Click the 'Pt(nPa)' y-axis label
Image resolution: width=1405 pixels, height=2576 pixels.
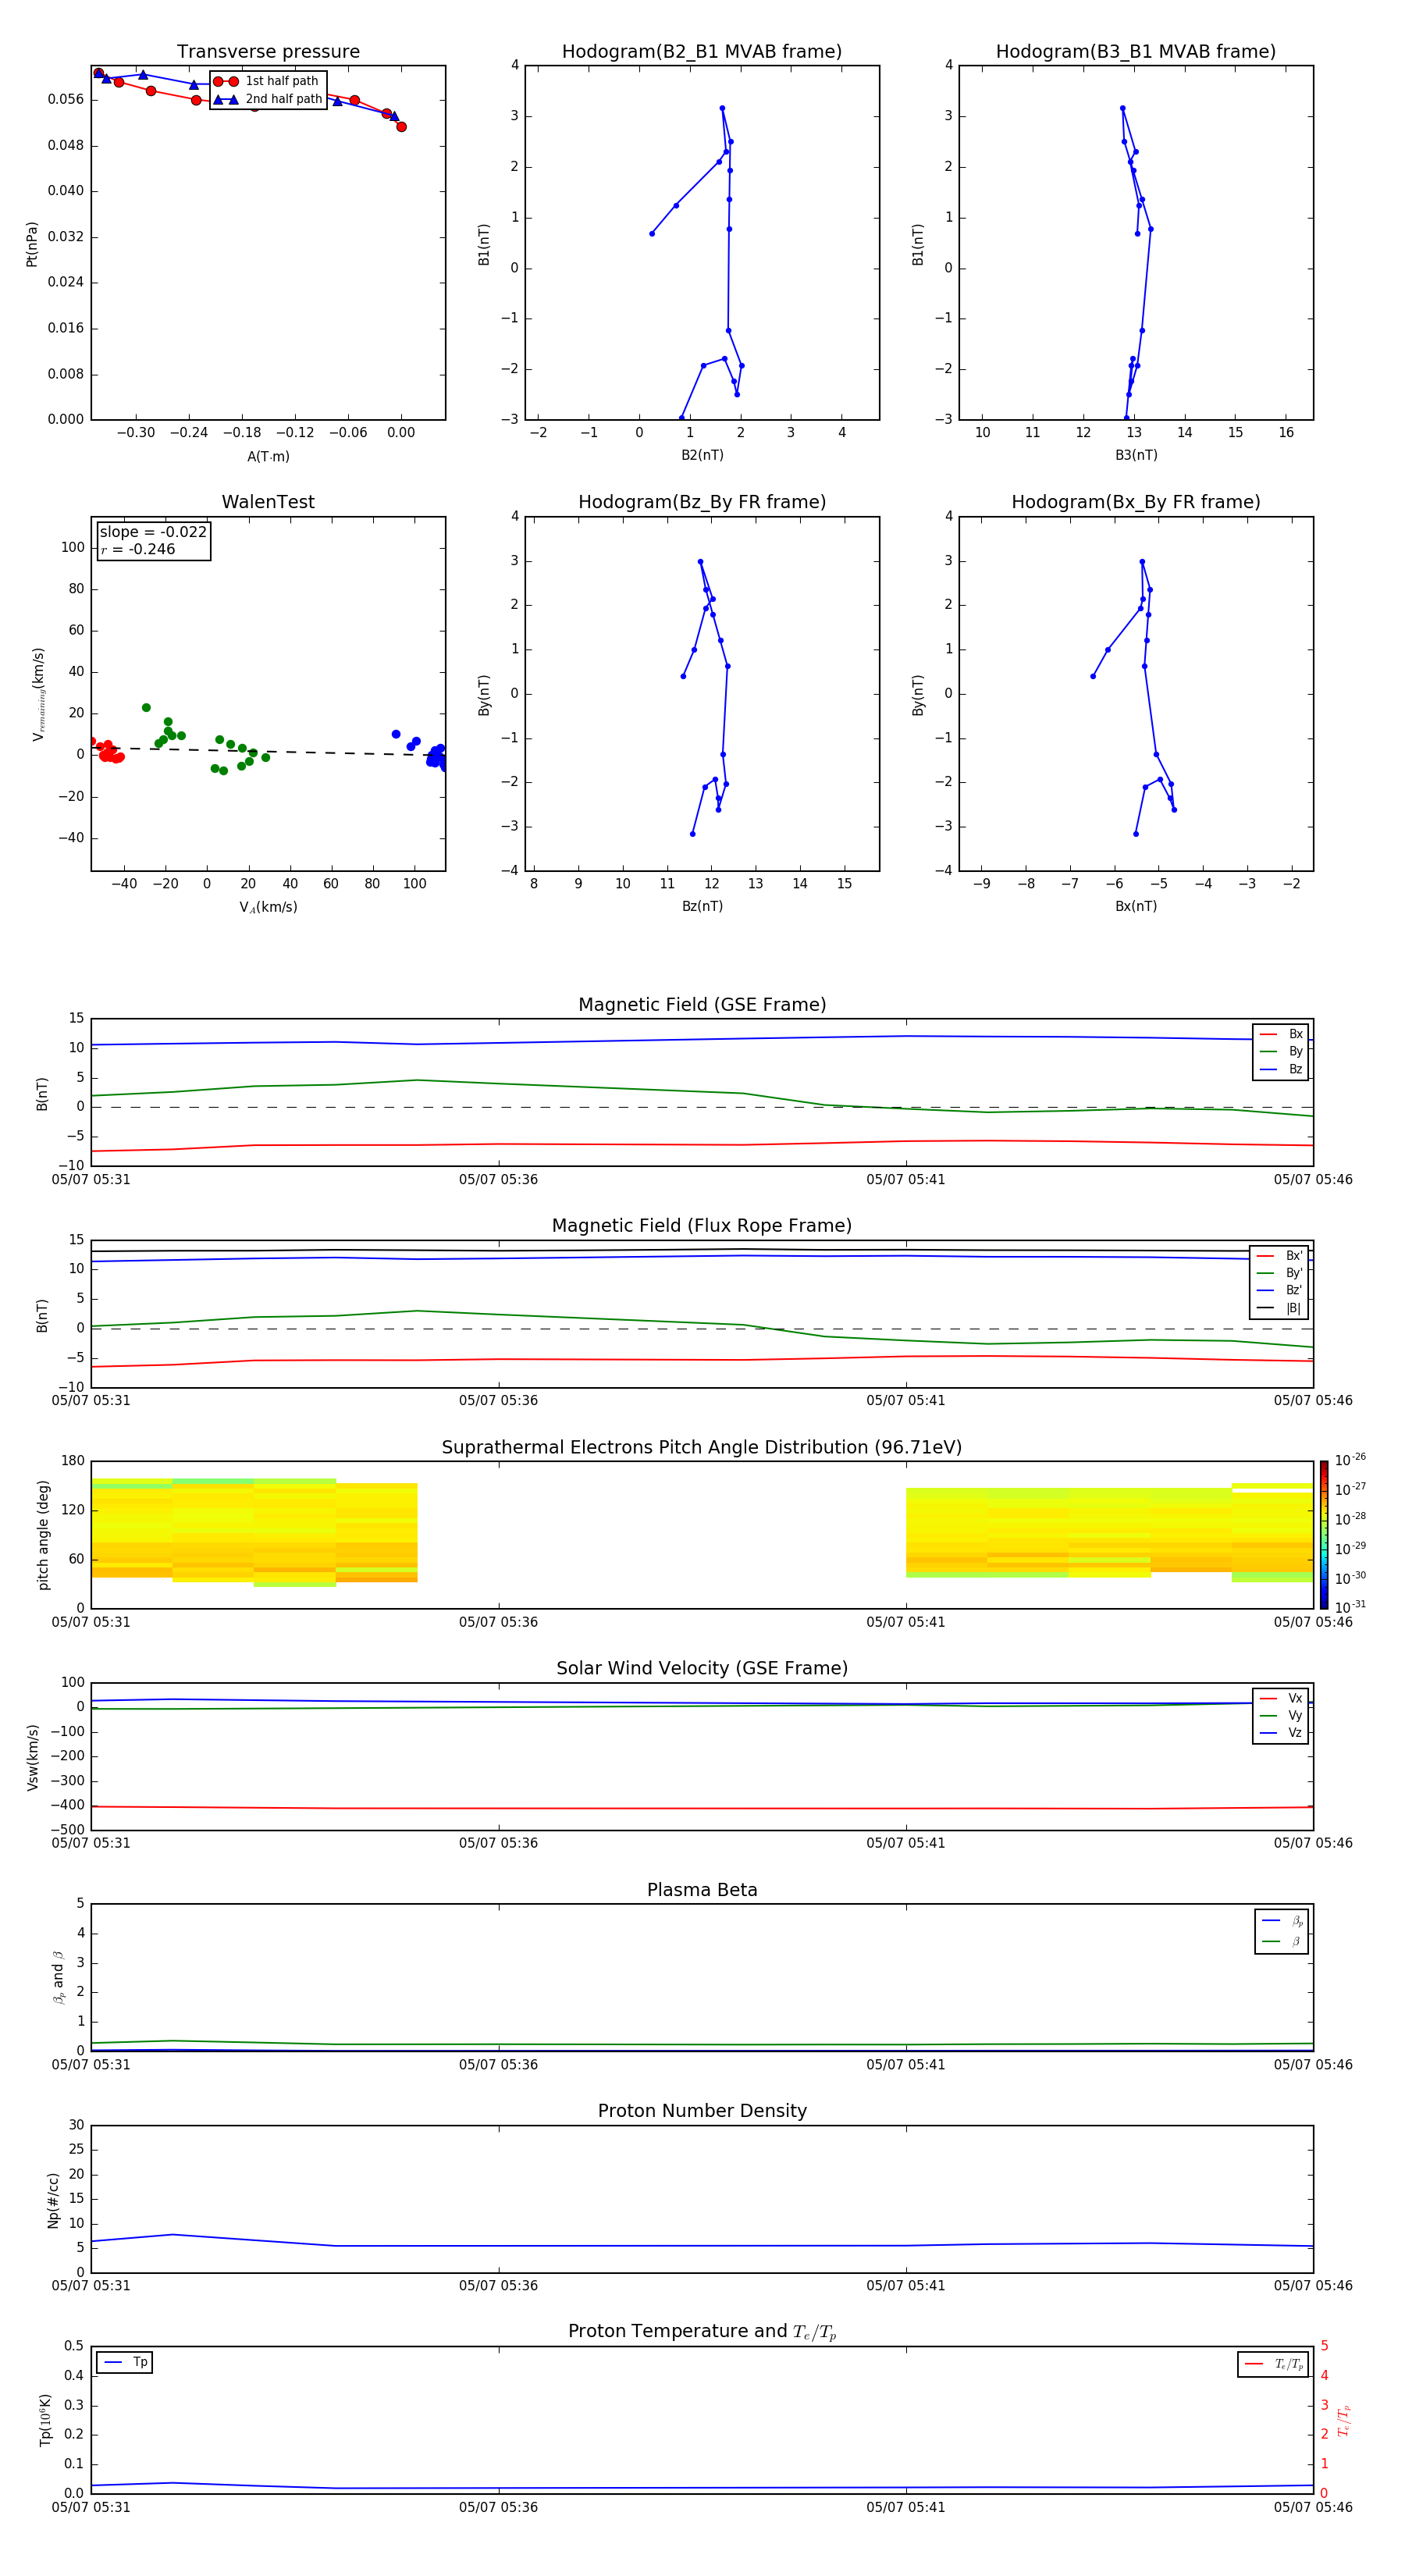pyautogui.click(x=32, y=244)
